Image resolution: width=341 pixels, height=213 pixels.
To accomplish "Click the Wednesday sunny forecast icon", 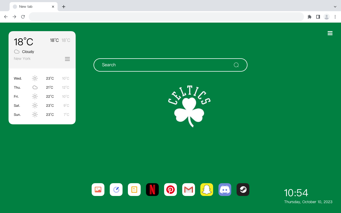I will (x=35, y=78).
